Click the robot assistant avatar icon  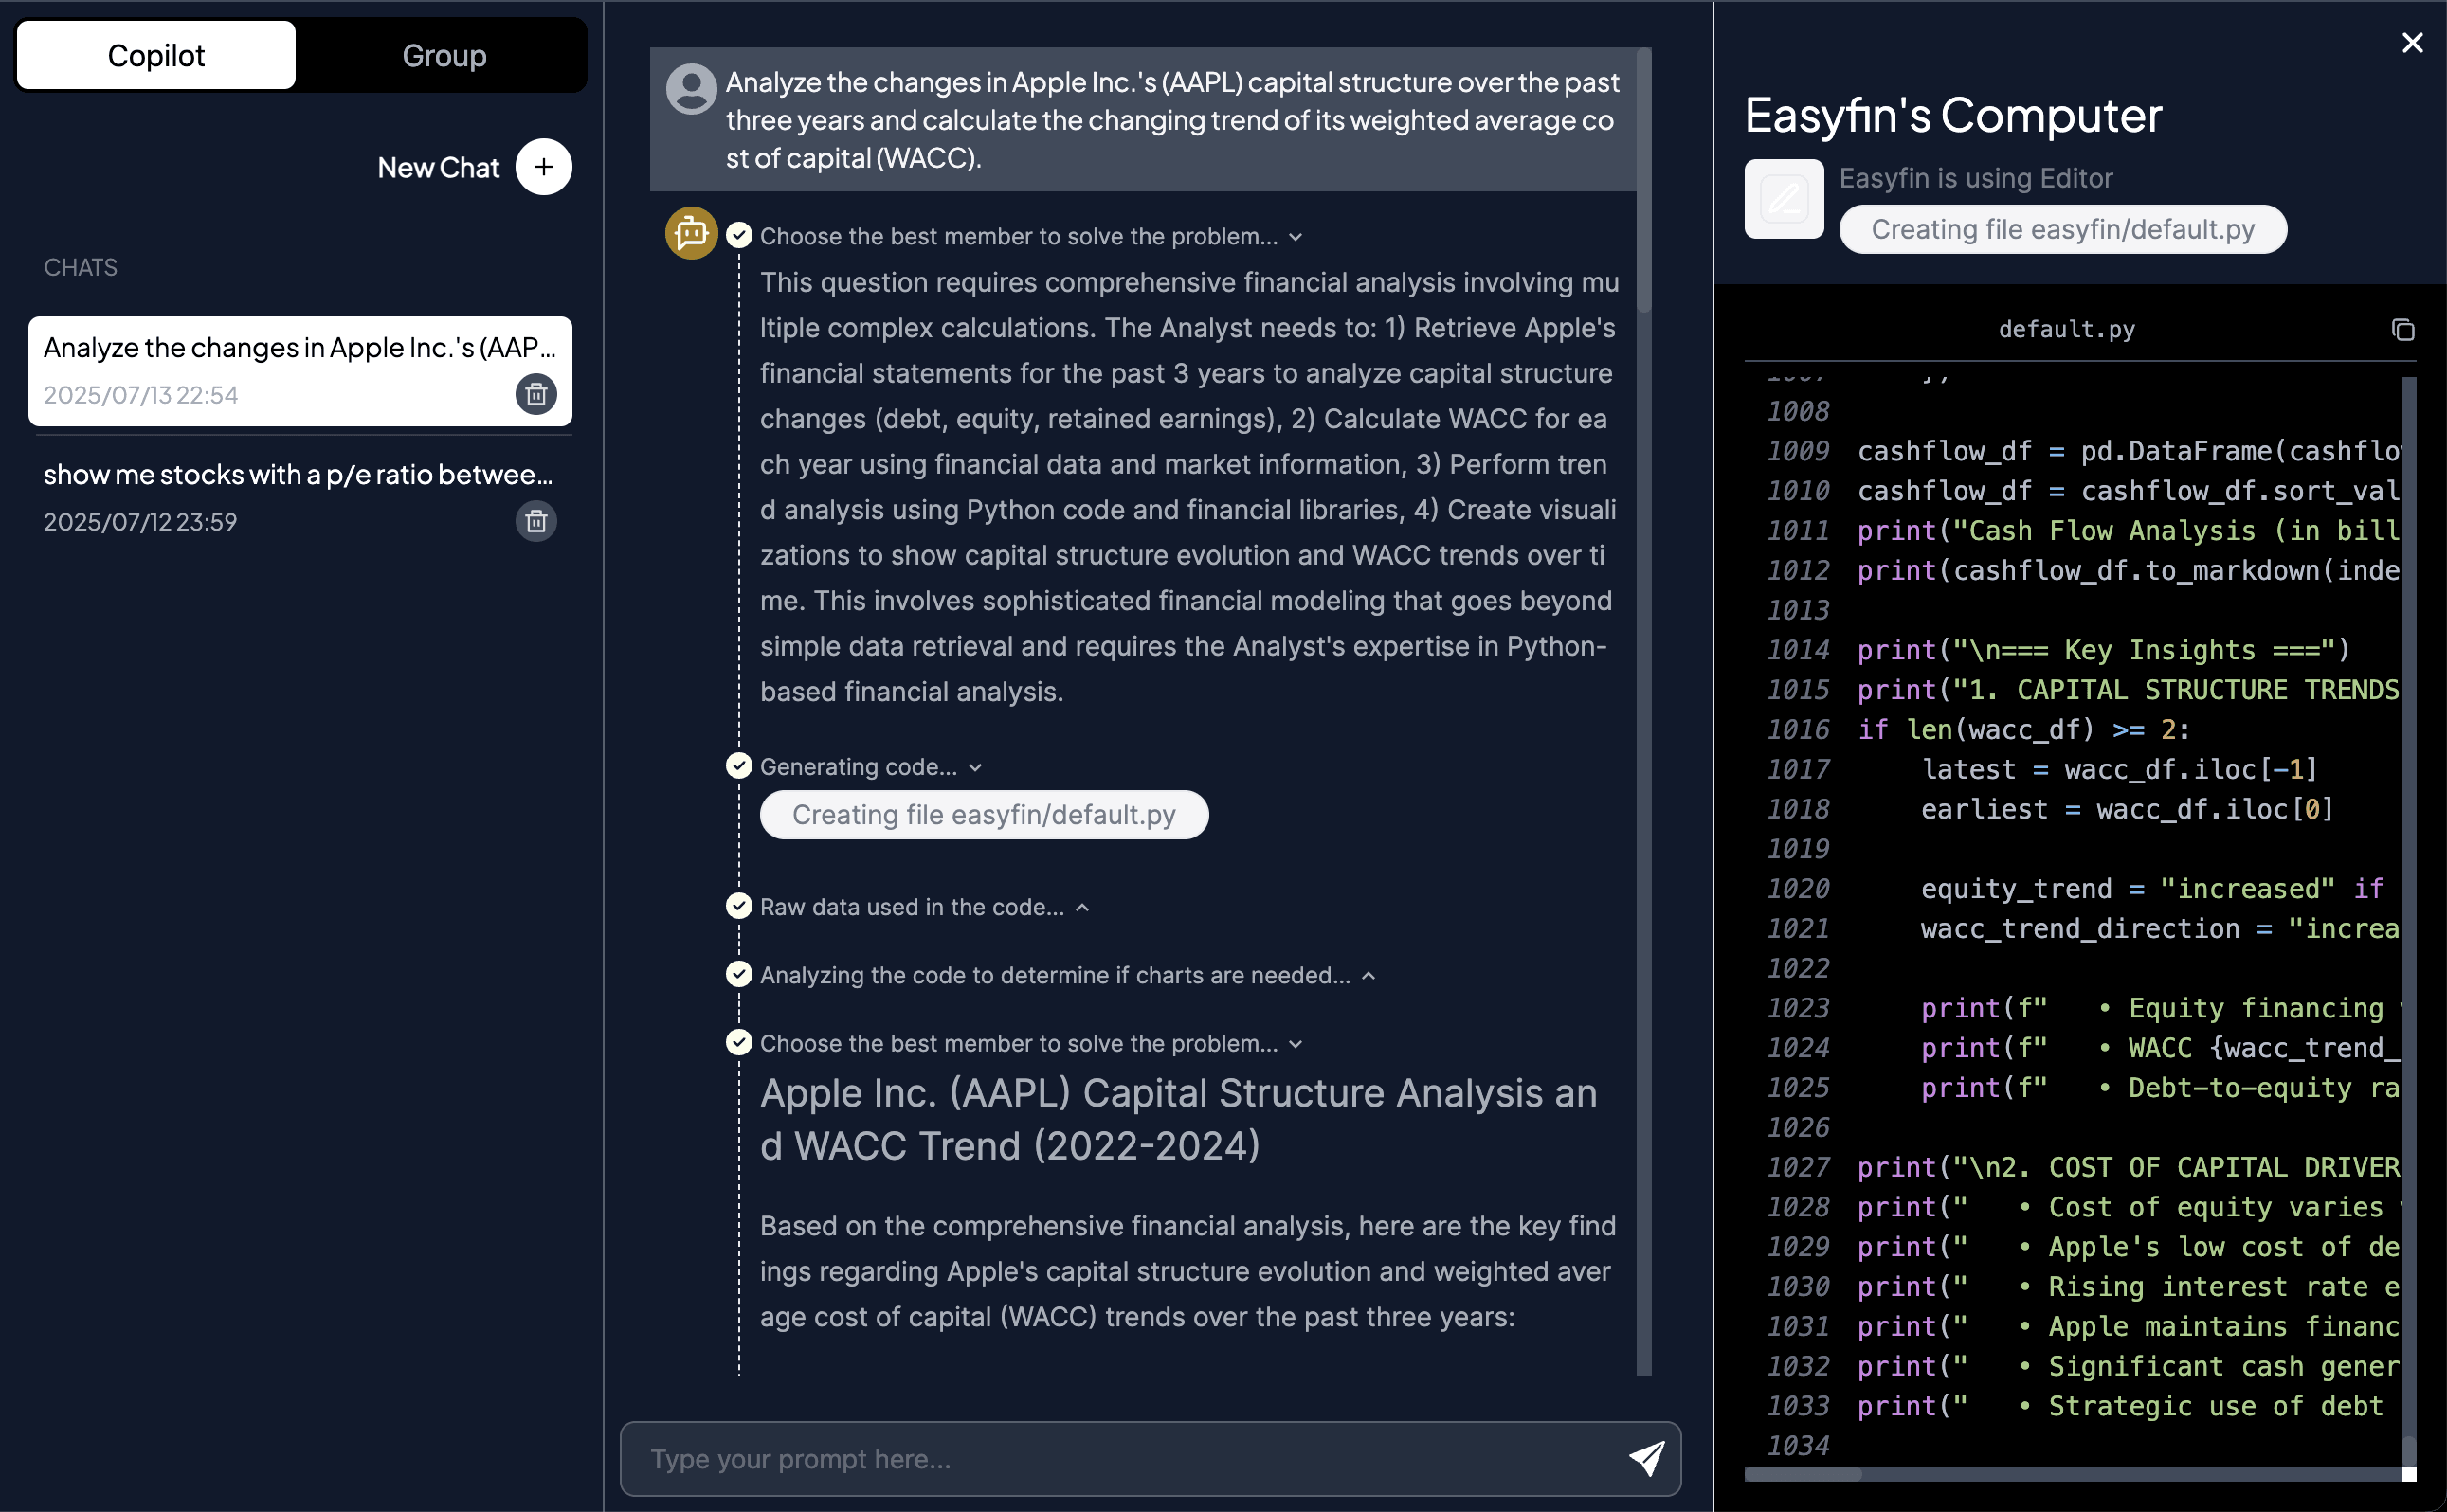690,233
